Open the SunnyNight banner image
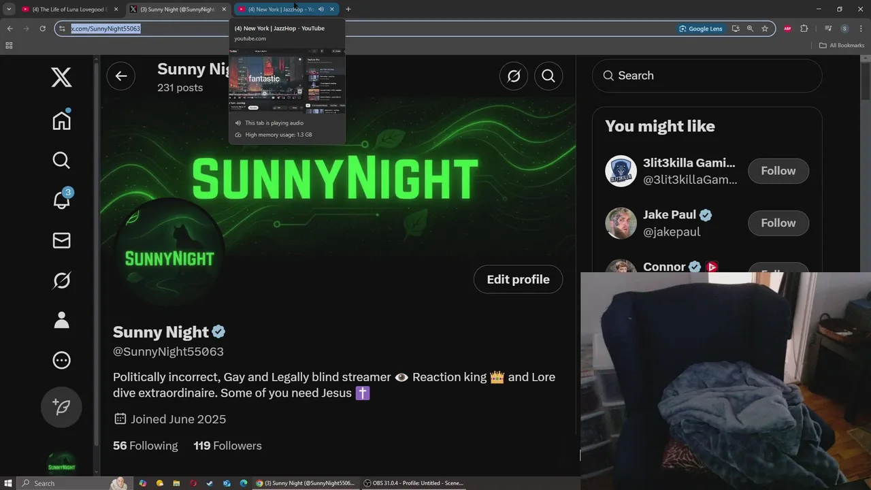Screen dimensions: 871x490 pos(338,177)
